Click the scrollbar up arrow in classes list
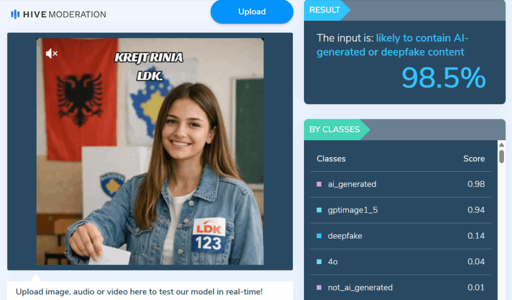512x300 pixels. click(501, 145)
